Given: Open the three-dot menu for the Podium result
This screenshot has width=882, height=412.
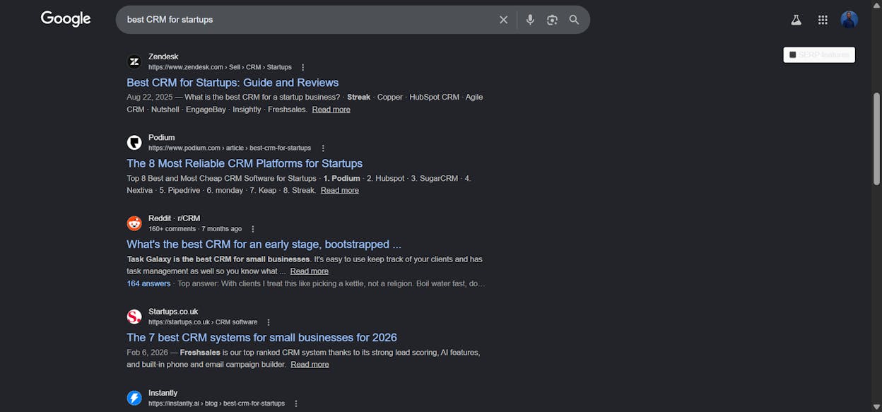Looking at the screenshot, I should tap(323, 148).
